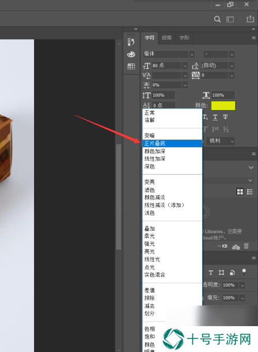Switch to the 字符 tab
Viewport: 258px width, 352px height.
pyautogui.click(x=150, y=38)
